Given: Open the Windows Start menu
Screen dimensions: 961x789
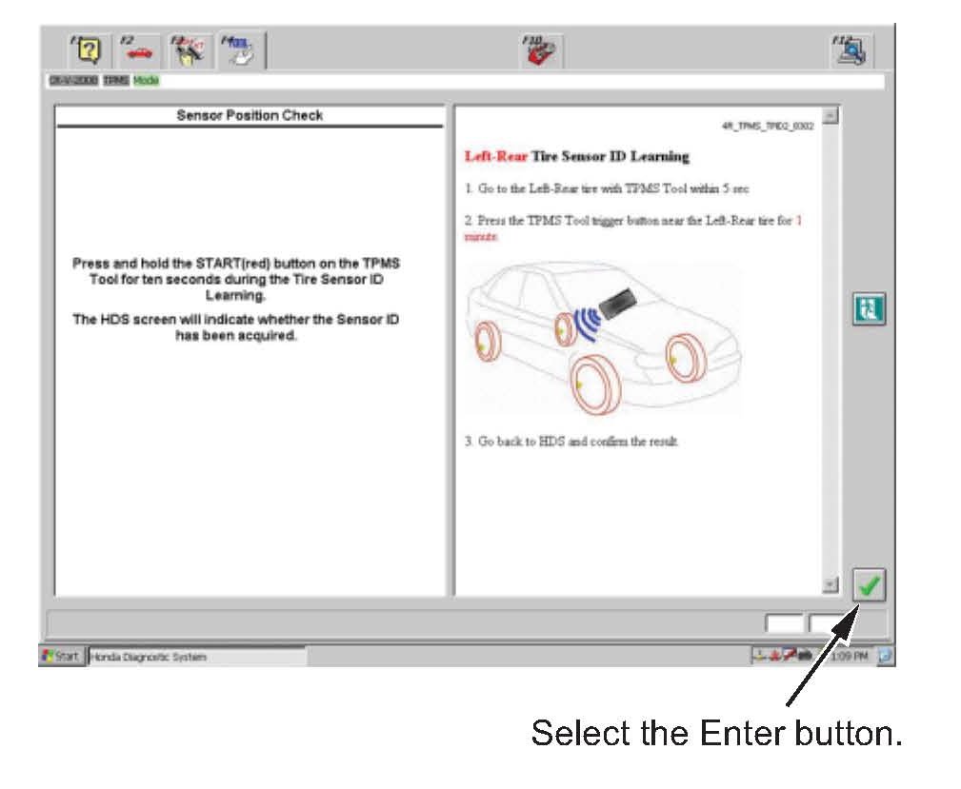Looking at the screenshot, I should [62, 656].
